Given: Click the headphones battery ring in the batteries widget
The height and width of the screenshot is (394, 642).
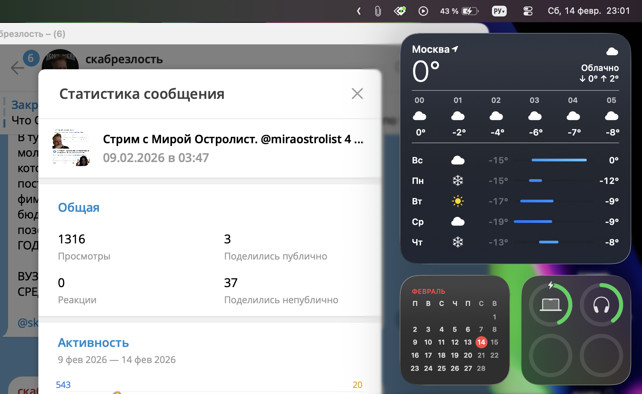Looking at the screenshot, I should 601,305.
